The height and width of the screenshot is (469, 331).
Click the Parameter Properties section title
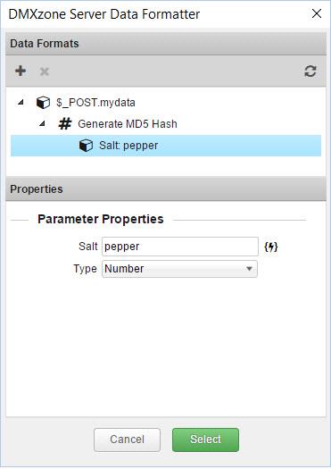pyautogui.click(x=101, y=219)
